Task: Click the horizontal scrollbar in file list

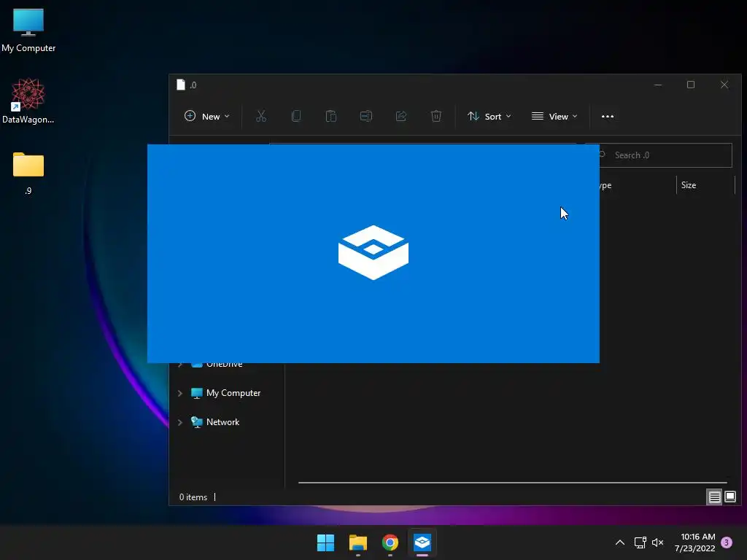Action: (x=512, y=483)
